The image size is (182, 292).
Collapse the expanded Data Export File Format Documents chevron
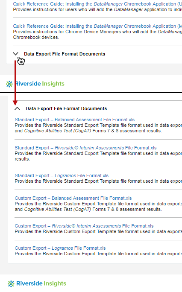point(18,108)
